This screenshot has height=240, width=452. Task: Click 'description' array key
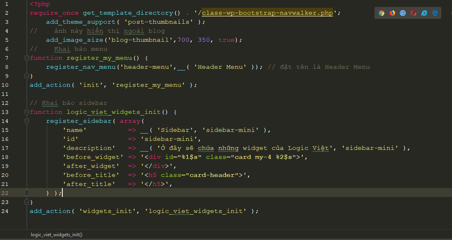pos(89,148)
